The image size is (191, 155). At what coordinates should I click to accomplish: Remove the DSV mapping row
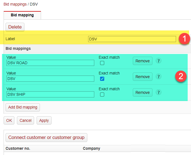(142, 77)
